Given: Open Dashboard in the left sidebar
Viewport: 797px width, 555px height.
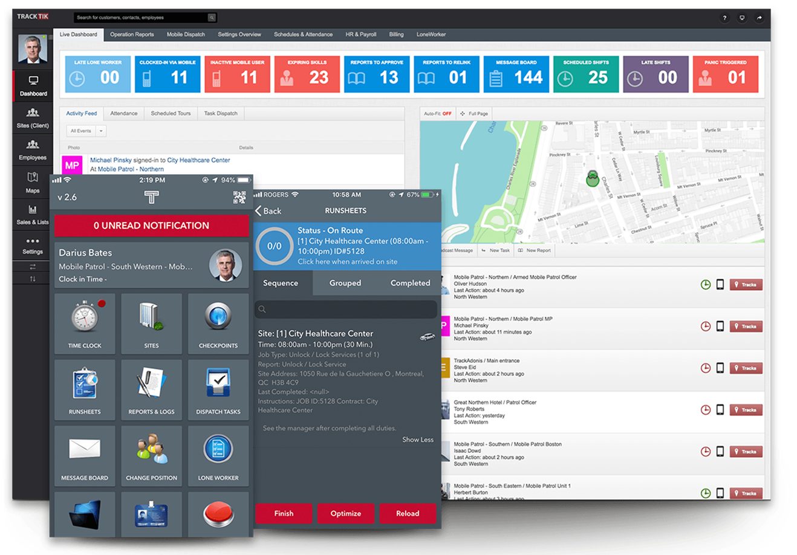Looking at the screenshot, I should [33, 86].
